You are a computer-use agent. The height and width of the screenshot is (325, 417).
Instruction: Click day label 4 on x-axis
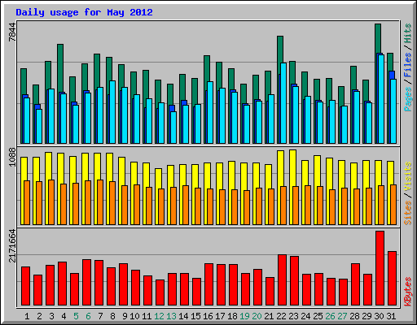pyautogui.click(x=64, y=316)
